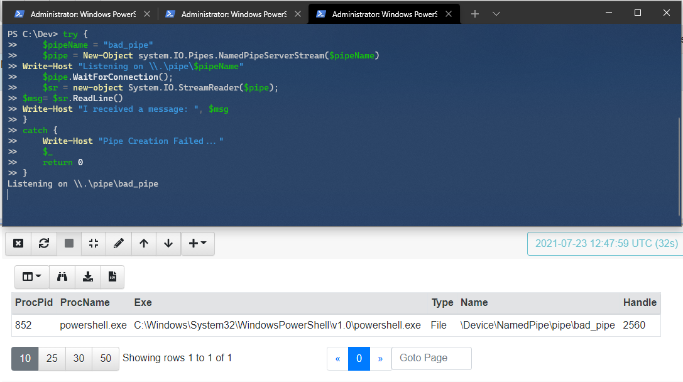This screenshot has width=683, height=382.
Task: Open the column chooser dropdown above the table
Action: tap(32, 276)
